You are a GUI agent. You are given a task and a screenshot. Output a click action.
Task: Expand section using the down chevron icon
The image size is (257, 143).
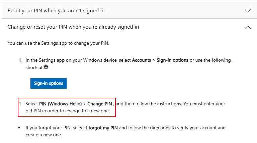coord(248,11)
